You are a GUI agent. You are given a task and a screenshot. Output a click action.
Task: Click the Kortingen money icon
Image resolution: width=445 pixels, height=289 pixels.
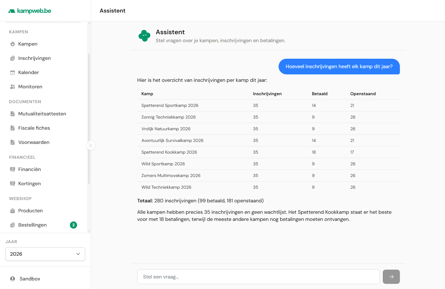coord(13,184)
